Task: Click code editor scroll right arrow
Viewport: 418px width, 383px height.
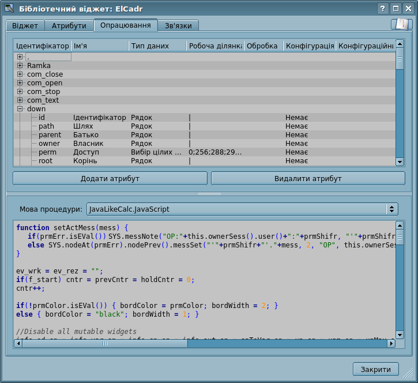Action: (391, 344)
